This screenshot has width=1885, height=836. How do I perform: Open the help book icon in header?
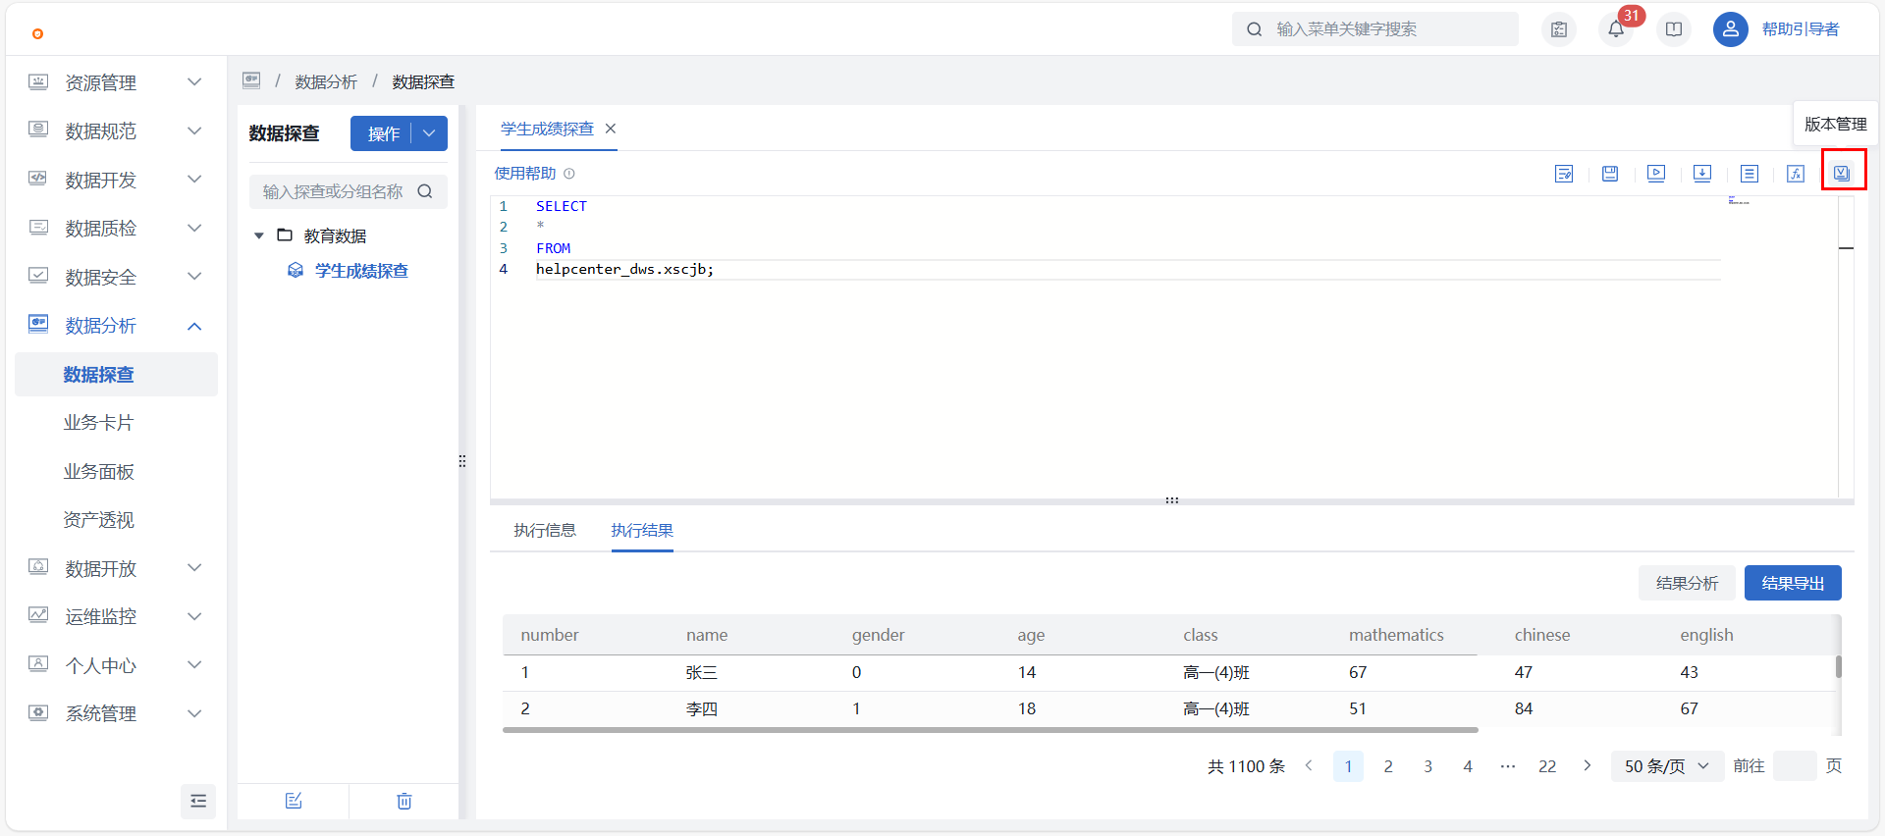(x=1674, y=29)
